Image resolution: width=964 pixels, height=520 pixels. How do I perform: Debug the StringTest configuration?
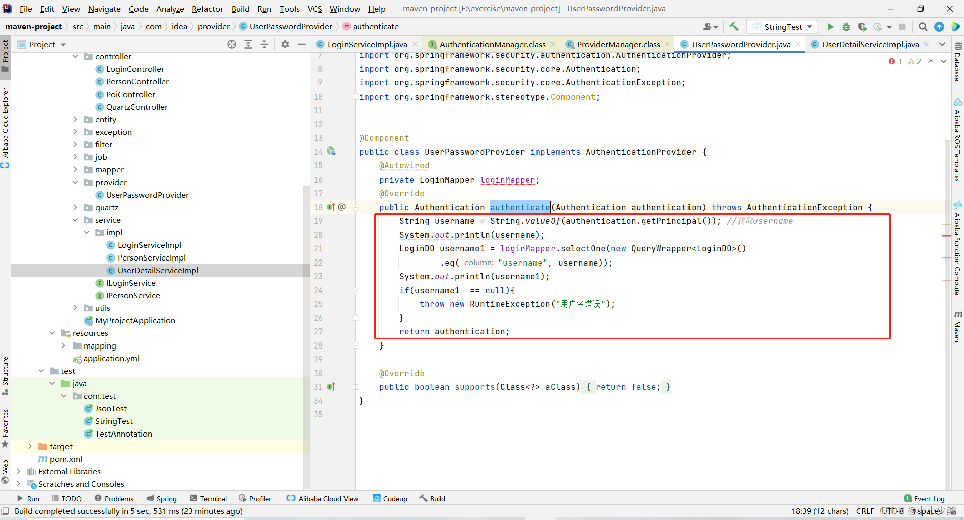pos(846,27)
